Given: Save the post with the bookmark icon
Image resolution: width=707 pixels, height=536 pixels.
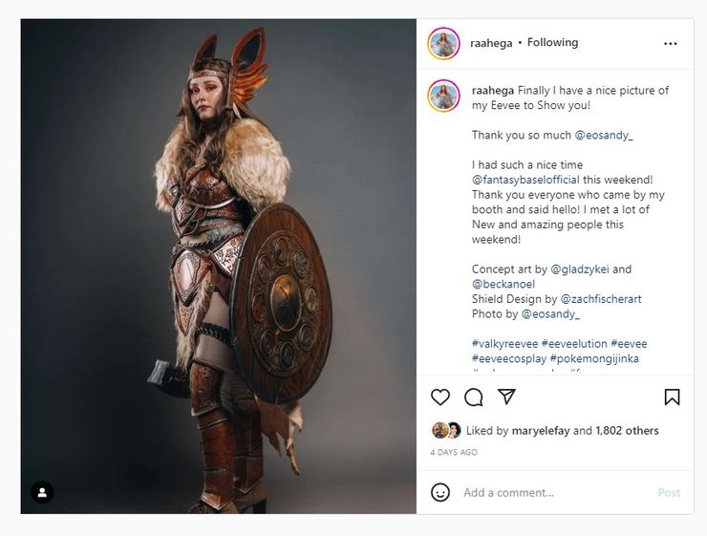Looking at the screenshot, I should click(x=672, y=397).
